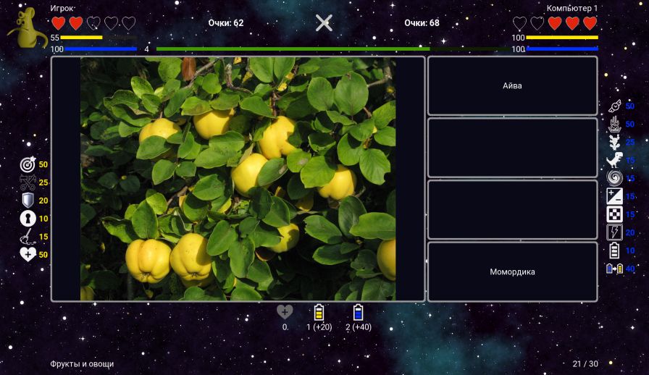The height and width of the screenshot is (375, 649).
Task: Activate the dinosaur ability
Action: click(614, 160)
